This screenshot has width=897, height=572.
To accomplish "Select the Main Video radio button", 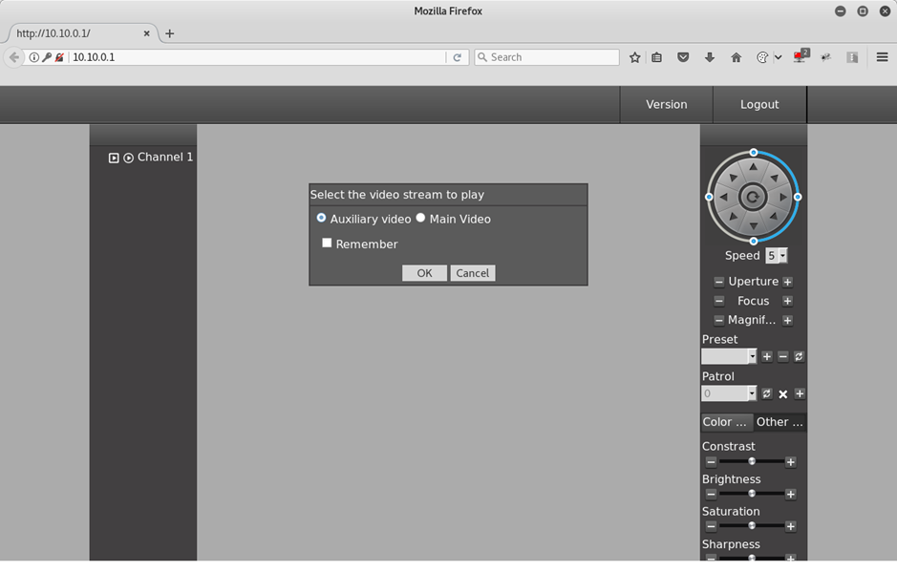I will (421, 218).
